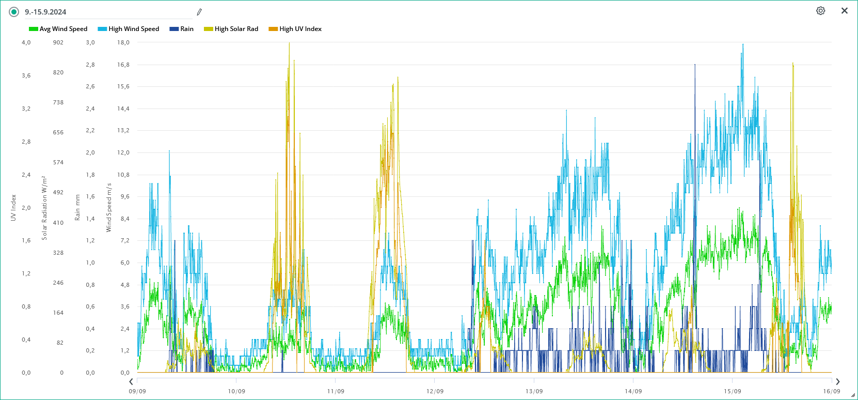858x400 pixels.
Task: Click the green Avg Wind Speed swatch
Action: point(34,29)
